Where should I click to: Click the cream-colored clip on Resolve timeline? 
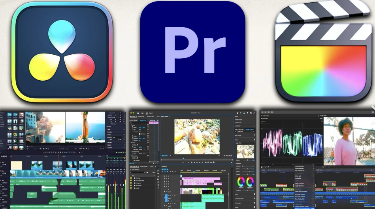pos(16,165)
